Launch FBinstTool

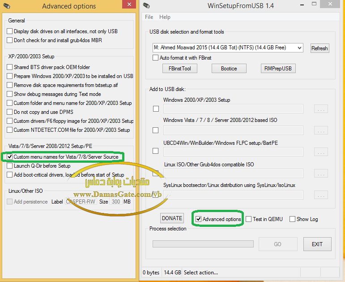[x=180, y=69]
